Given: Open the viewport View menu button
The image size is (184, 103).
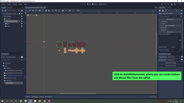Looking at the screenshot, I should point(78,11).
